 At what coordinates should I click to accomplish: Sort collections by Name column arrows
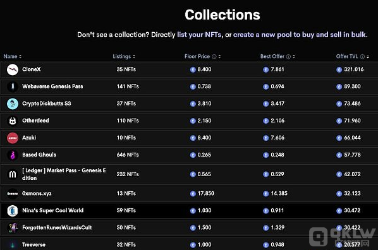tap(20, 57)
